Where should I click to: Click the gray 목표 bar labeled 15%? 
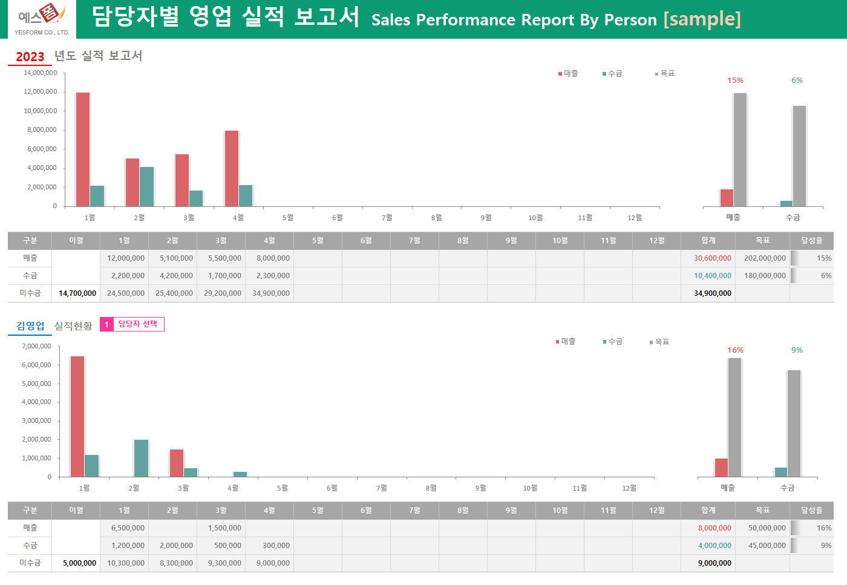(740, 149)
